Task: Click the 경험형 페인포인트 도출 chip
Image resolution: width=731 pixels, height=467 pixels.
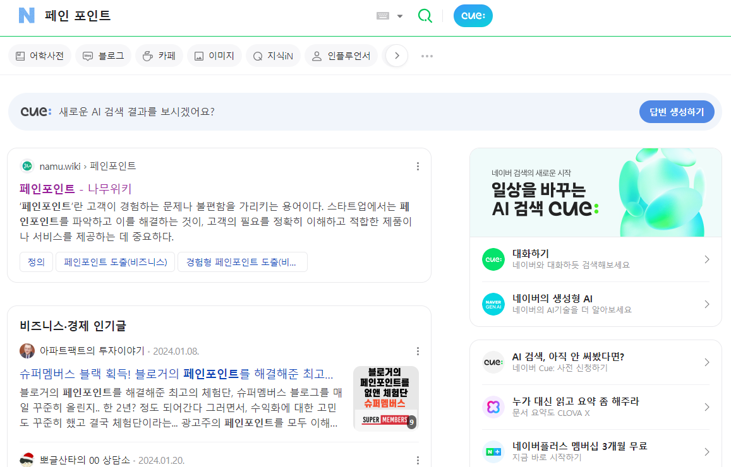Action: pyautogui.click(x=243, y=262)
